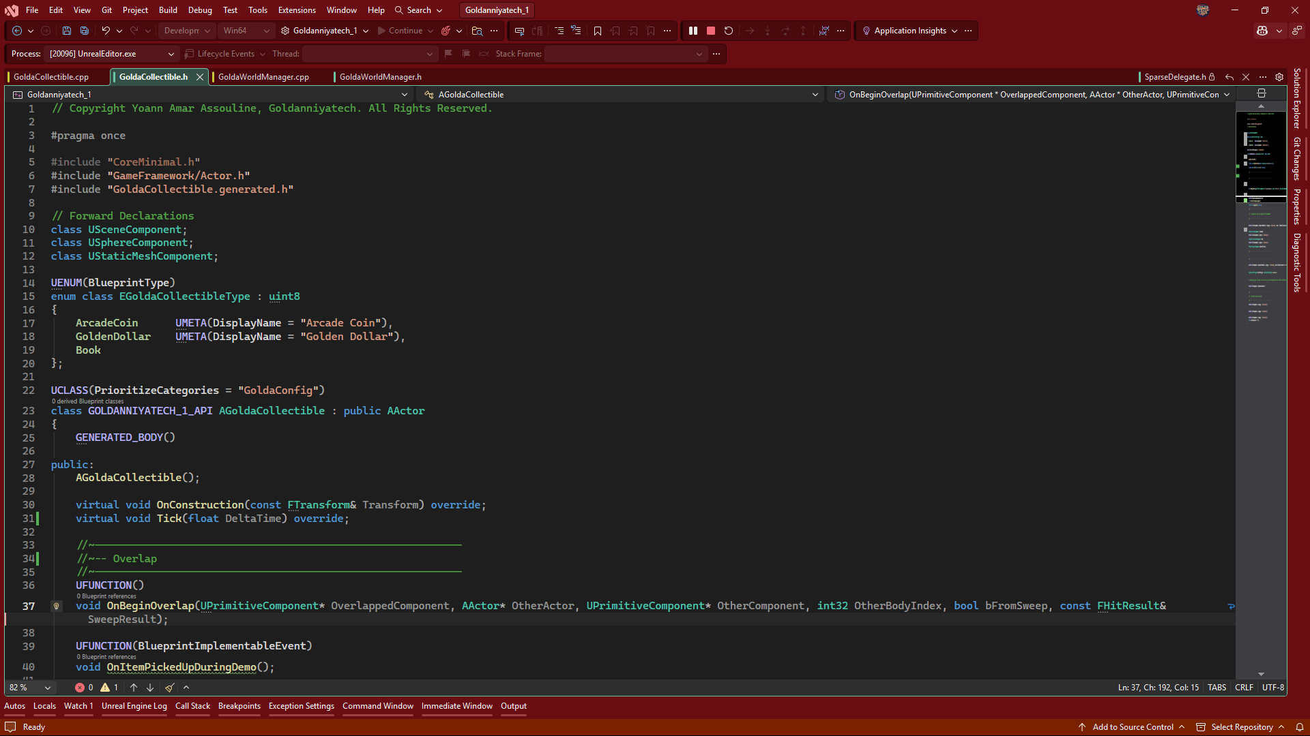The image size is (1310, 736).
Task: Click the Hot Reload flame icon
Action: 446,31
